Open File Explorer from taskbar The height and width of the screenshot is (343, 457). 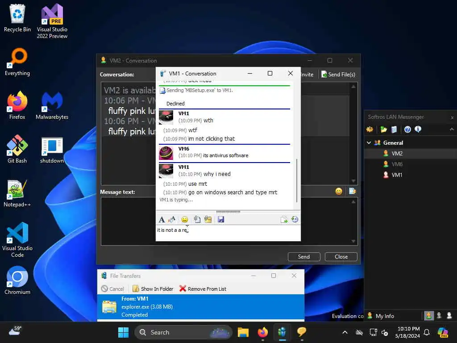point(243,332)
